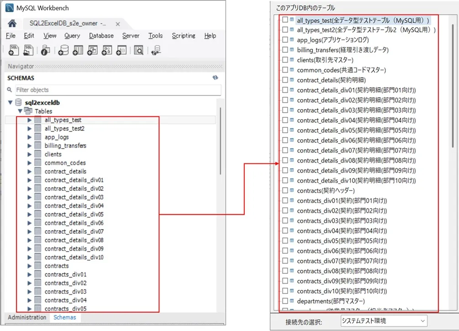Click the create new table icon
This screenshot has width=459, height=331.
78,50
